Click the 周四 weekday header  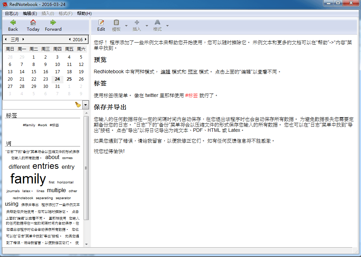tap(57, 49)
